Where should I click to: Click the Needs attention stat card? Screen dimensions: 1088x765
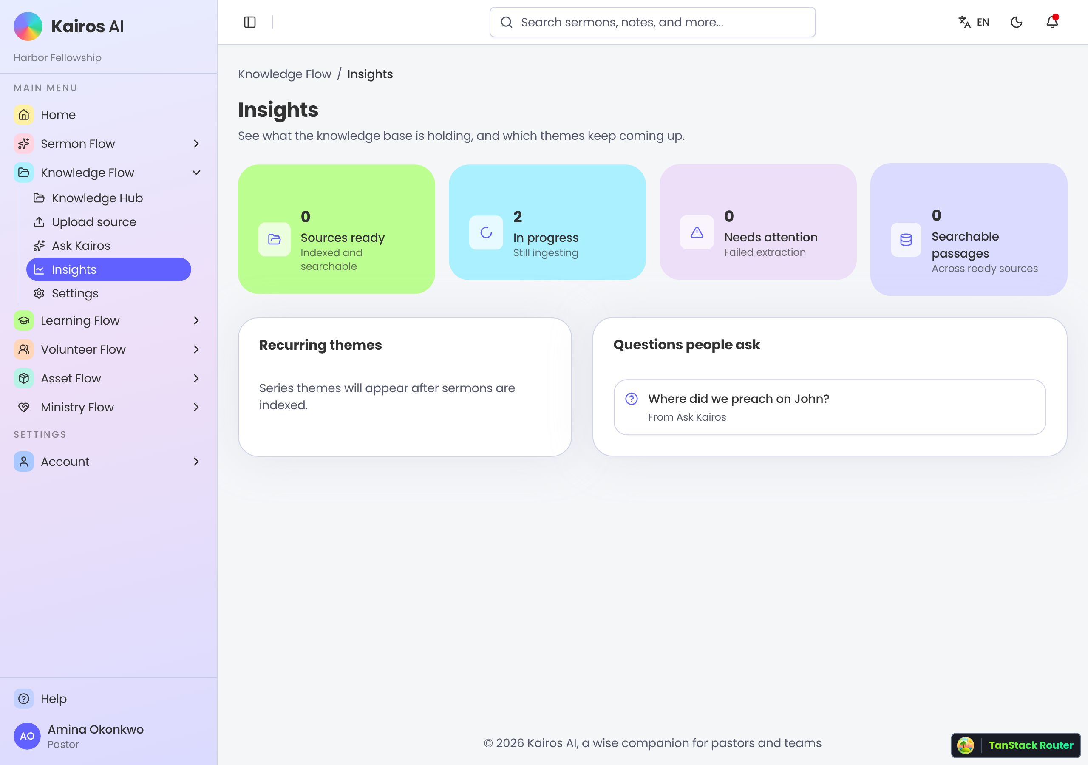click(x=758, y=222)
